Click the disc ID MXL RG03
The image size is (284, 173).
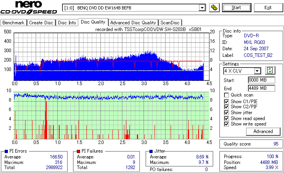(x=254, y=42)
